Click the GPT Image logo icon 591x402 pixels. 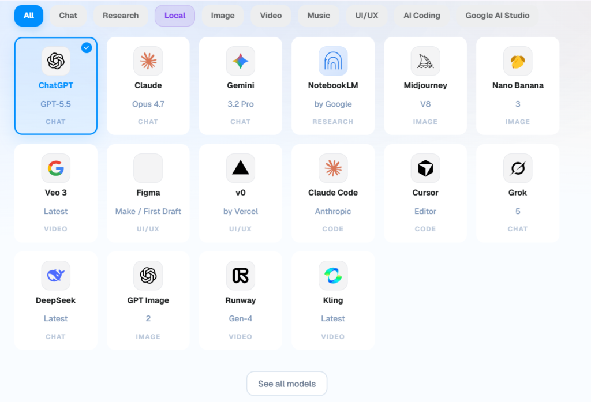click(x=148, y=276)
